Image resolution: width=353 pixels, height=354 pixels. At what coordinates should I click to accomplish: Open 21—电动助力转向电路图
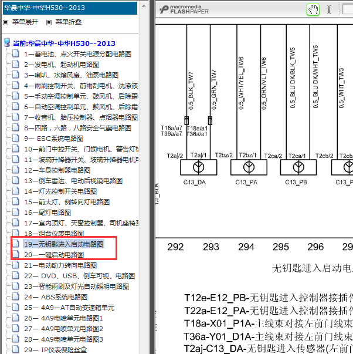click(60, 265)
